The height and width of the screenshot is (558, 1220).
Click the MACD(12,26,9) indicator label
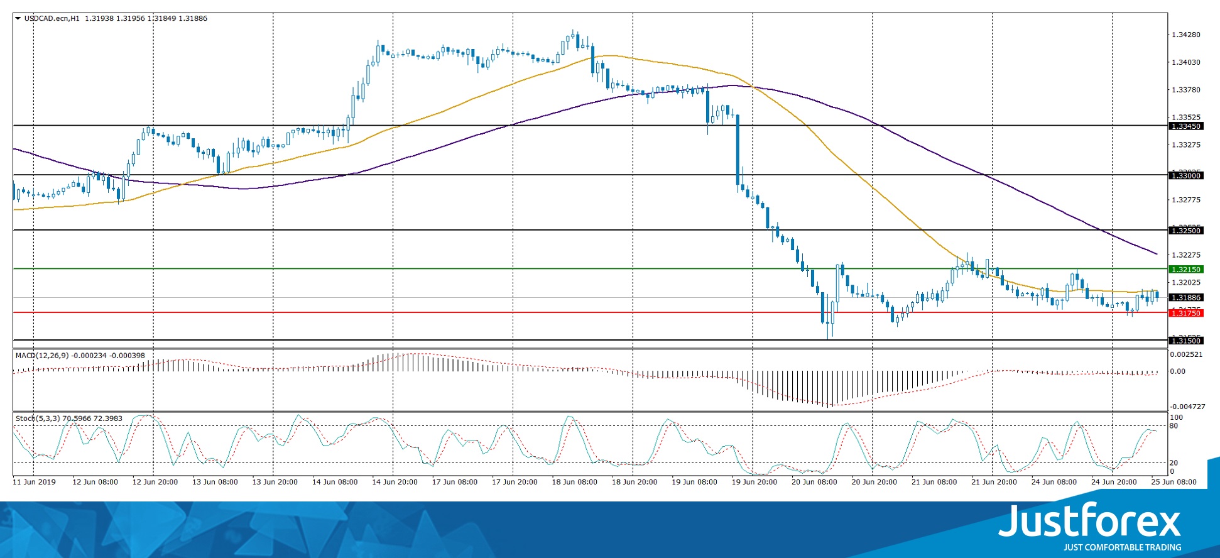pyautogui.click(x=43, y=356)
